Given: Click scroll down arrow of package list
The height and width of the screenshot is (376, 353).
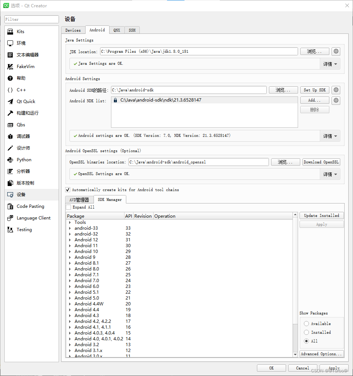Looking at the screenshot, I should tap(295, 355).
